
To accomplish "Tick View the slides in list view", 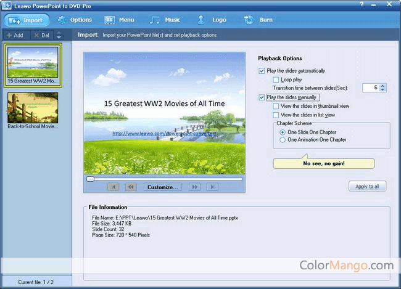I will pyautogui.click(x=276, y=115).
